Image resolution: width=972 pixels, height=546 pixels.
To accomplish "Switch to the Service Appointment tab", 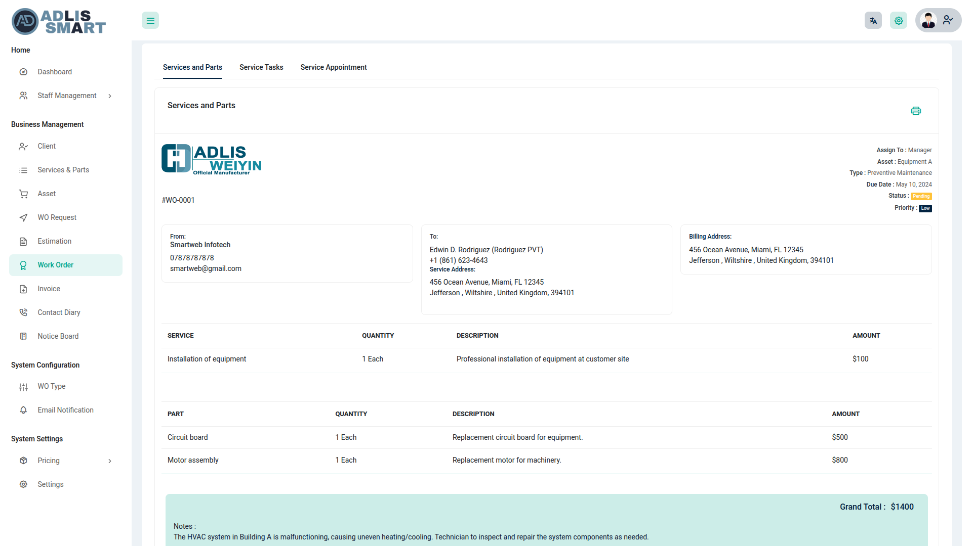I will (x=333, y=67).
